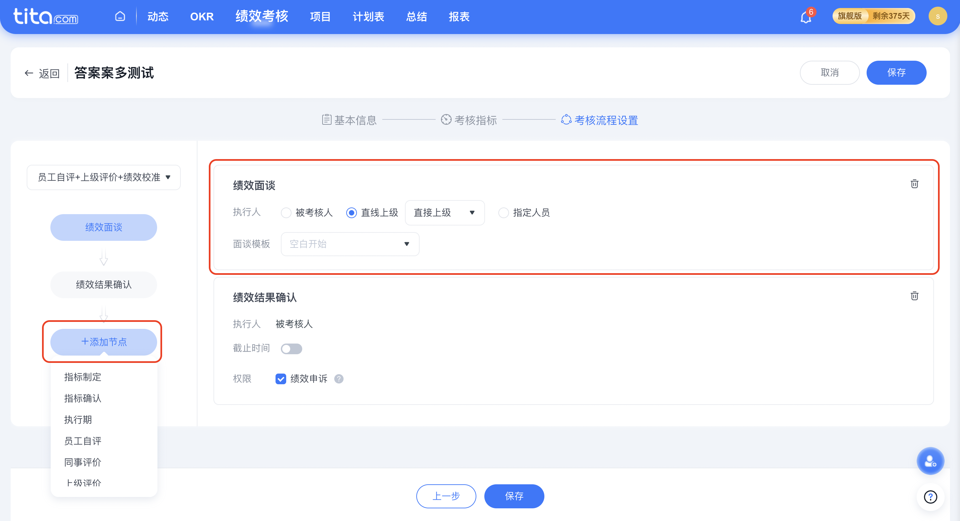Open the 直接上级 level dropdown
Screen dimensions: 960x521
click(x=445, y=213)
